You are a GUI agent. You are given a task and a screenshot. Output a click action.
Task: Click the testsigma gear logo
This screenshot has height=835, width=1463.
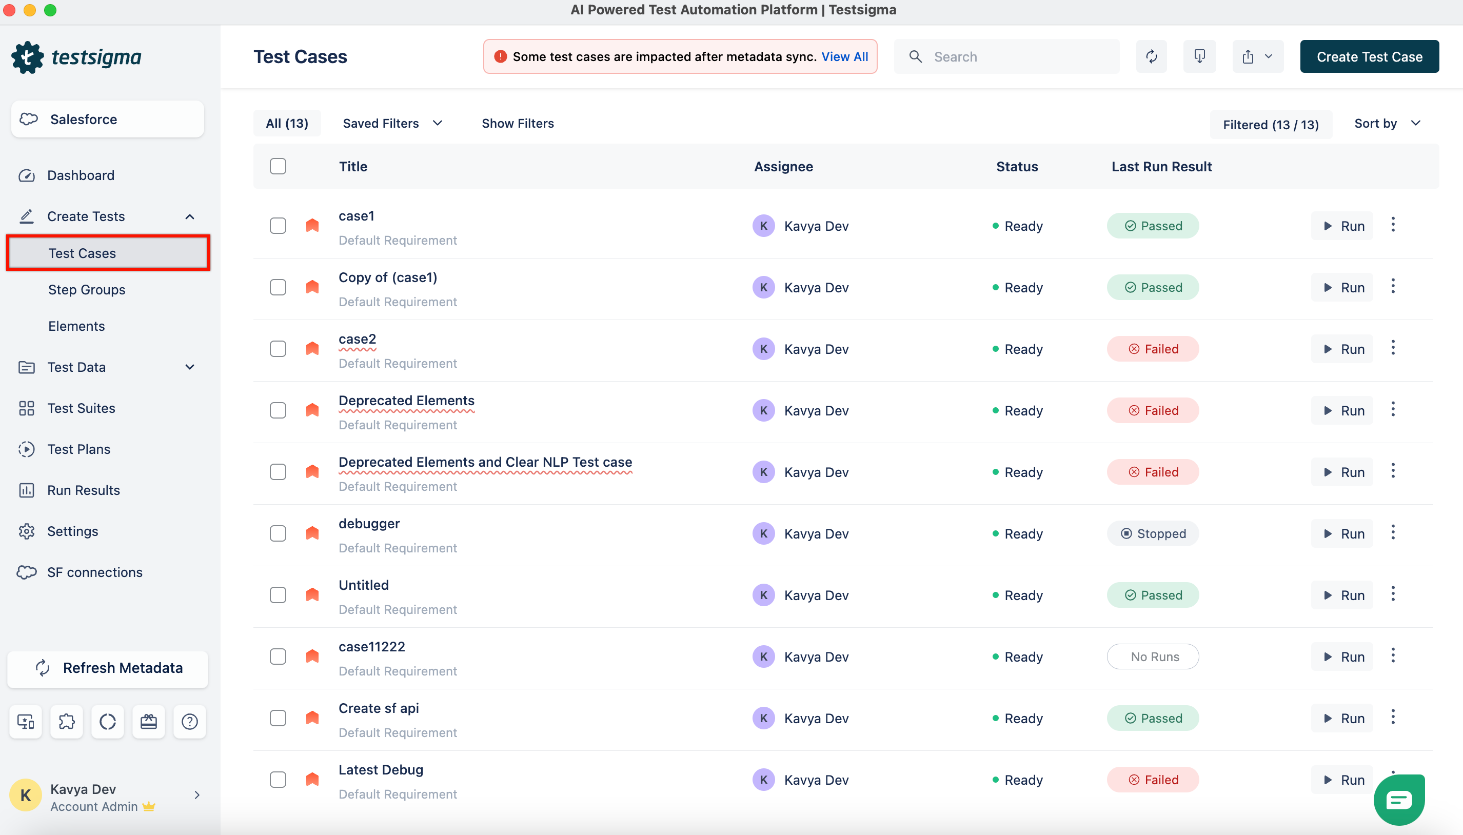27,57
